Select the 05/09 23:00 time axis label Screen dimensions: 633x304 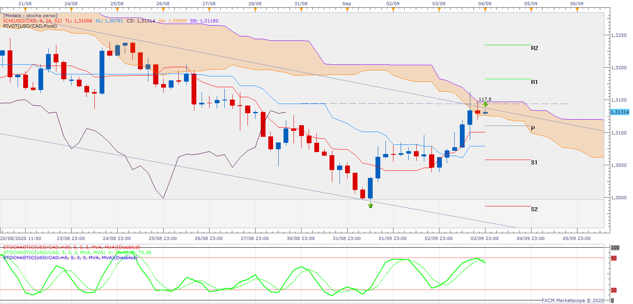tap(577, 238)
